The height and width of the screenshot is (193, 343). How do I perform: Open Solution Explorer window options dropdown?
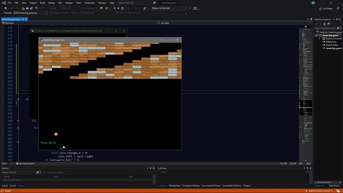334,19
